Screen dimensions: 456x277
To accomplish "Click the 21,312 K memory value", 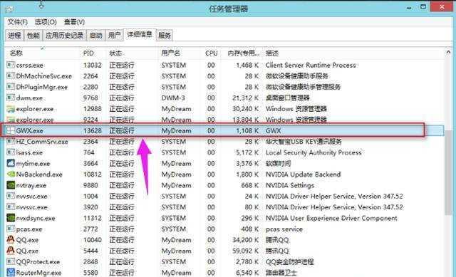I will pyautogui.click(x=245, y=98).
